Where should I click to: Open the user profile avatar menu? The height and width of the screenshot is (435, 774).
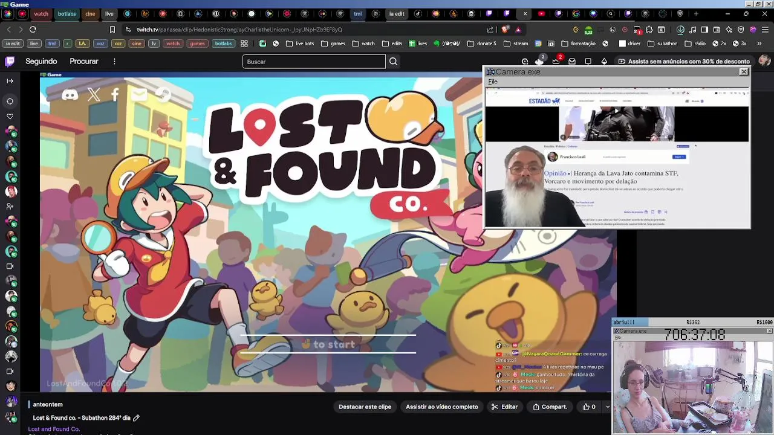764,60
